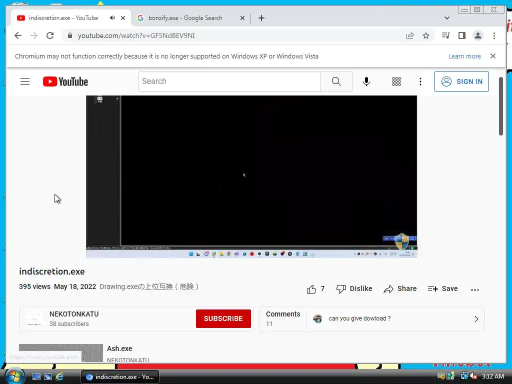Click the padlock site info icon
The height and width of the screenshot is (384, 512).
pos(70,35)
